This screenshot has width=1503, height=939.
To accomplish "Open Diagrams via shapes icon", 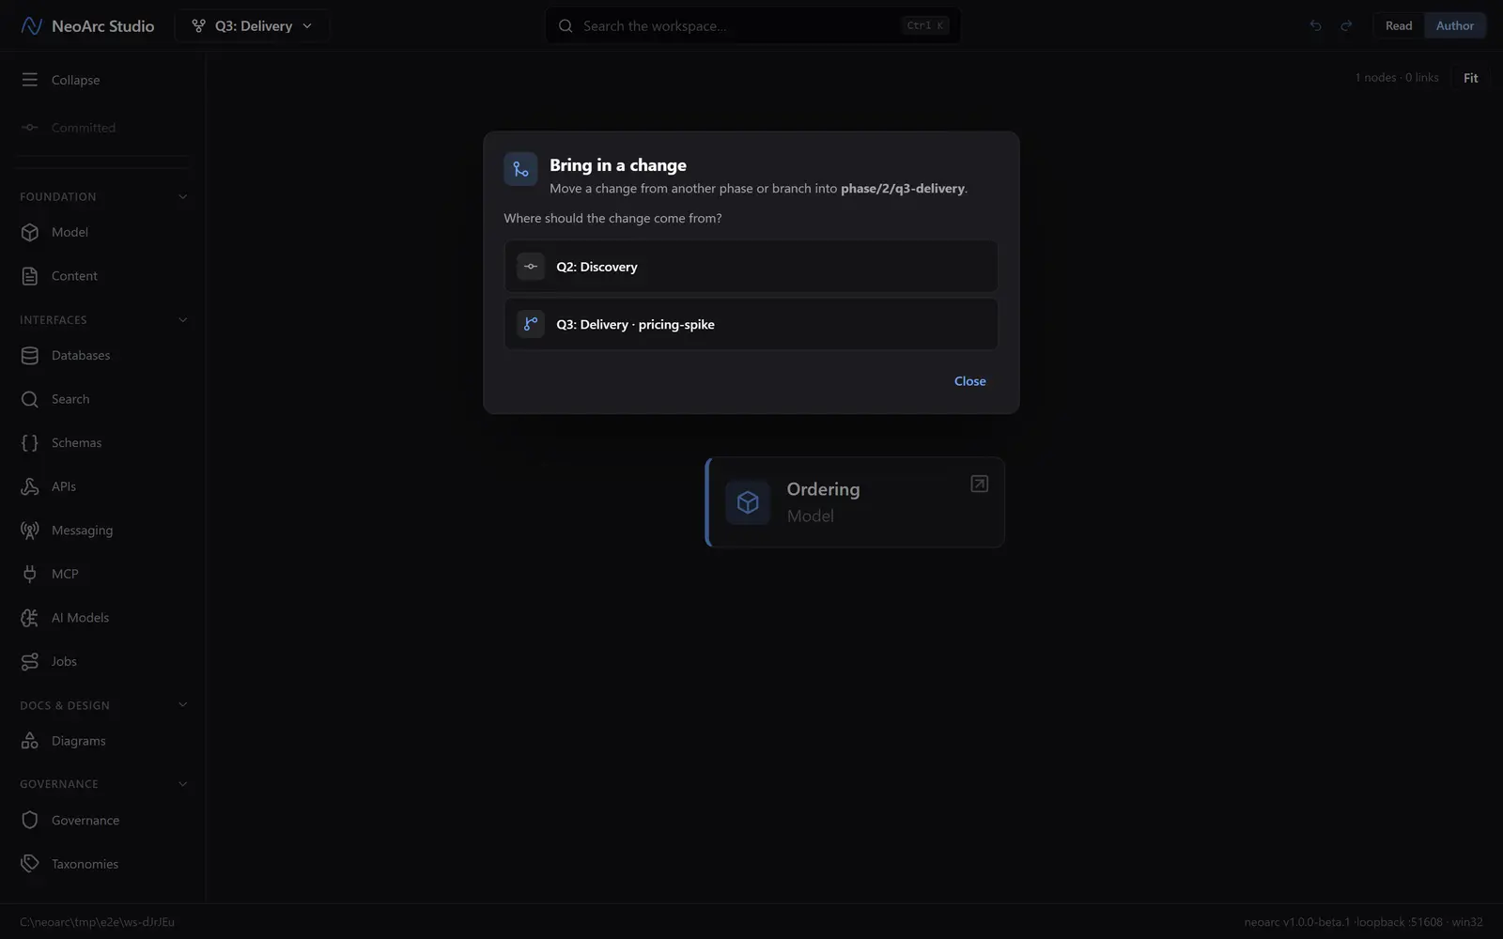I will [x=30, y=741].
